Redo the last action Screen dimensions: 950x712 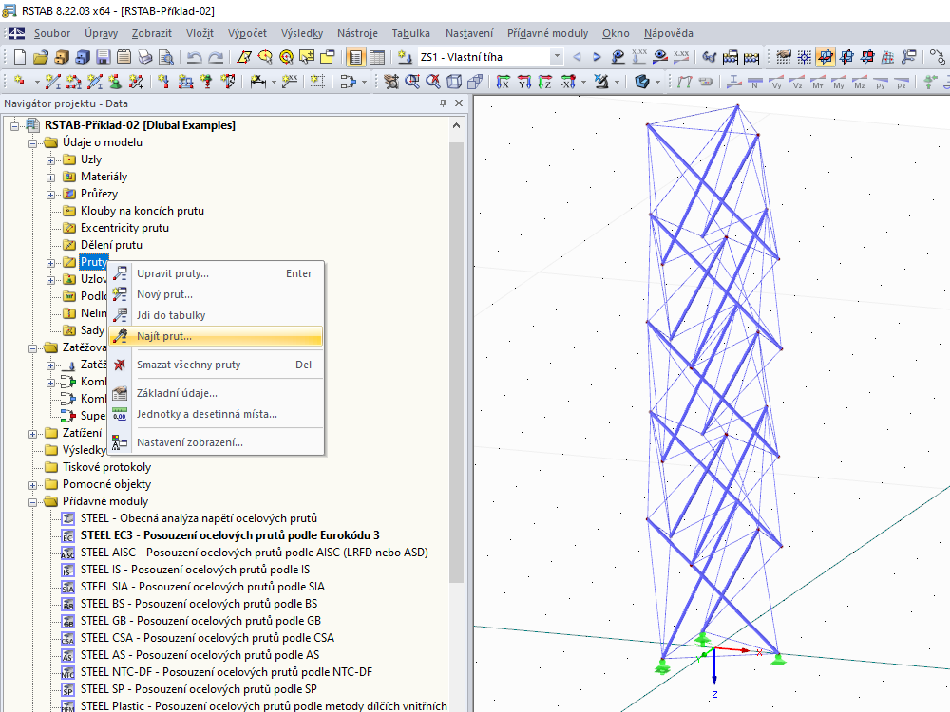(x=215, y=57)
